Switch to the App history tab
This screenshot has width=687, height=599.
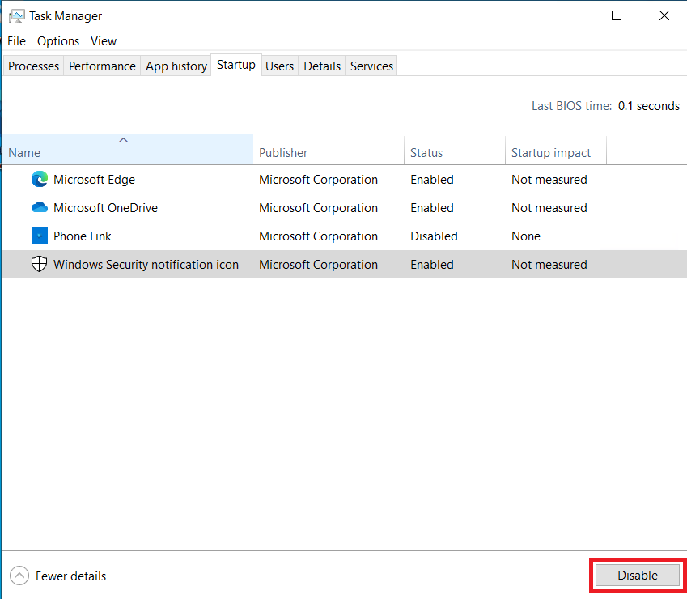pyautogui.click(x=176, y=66)
